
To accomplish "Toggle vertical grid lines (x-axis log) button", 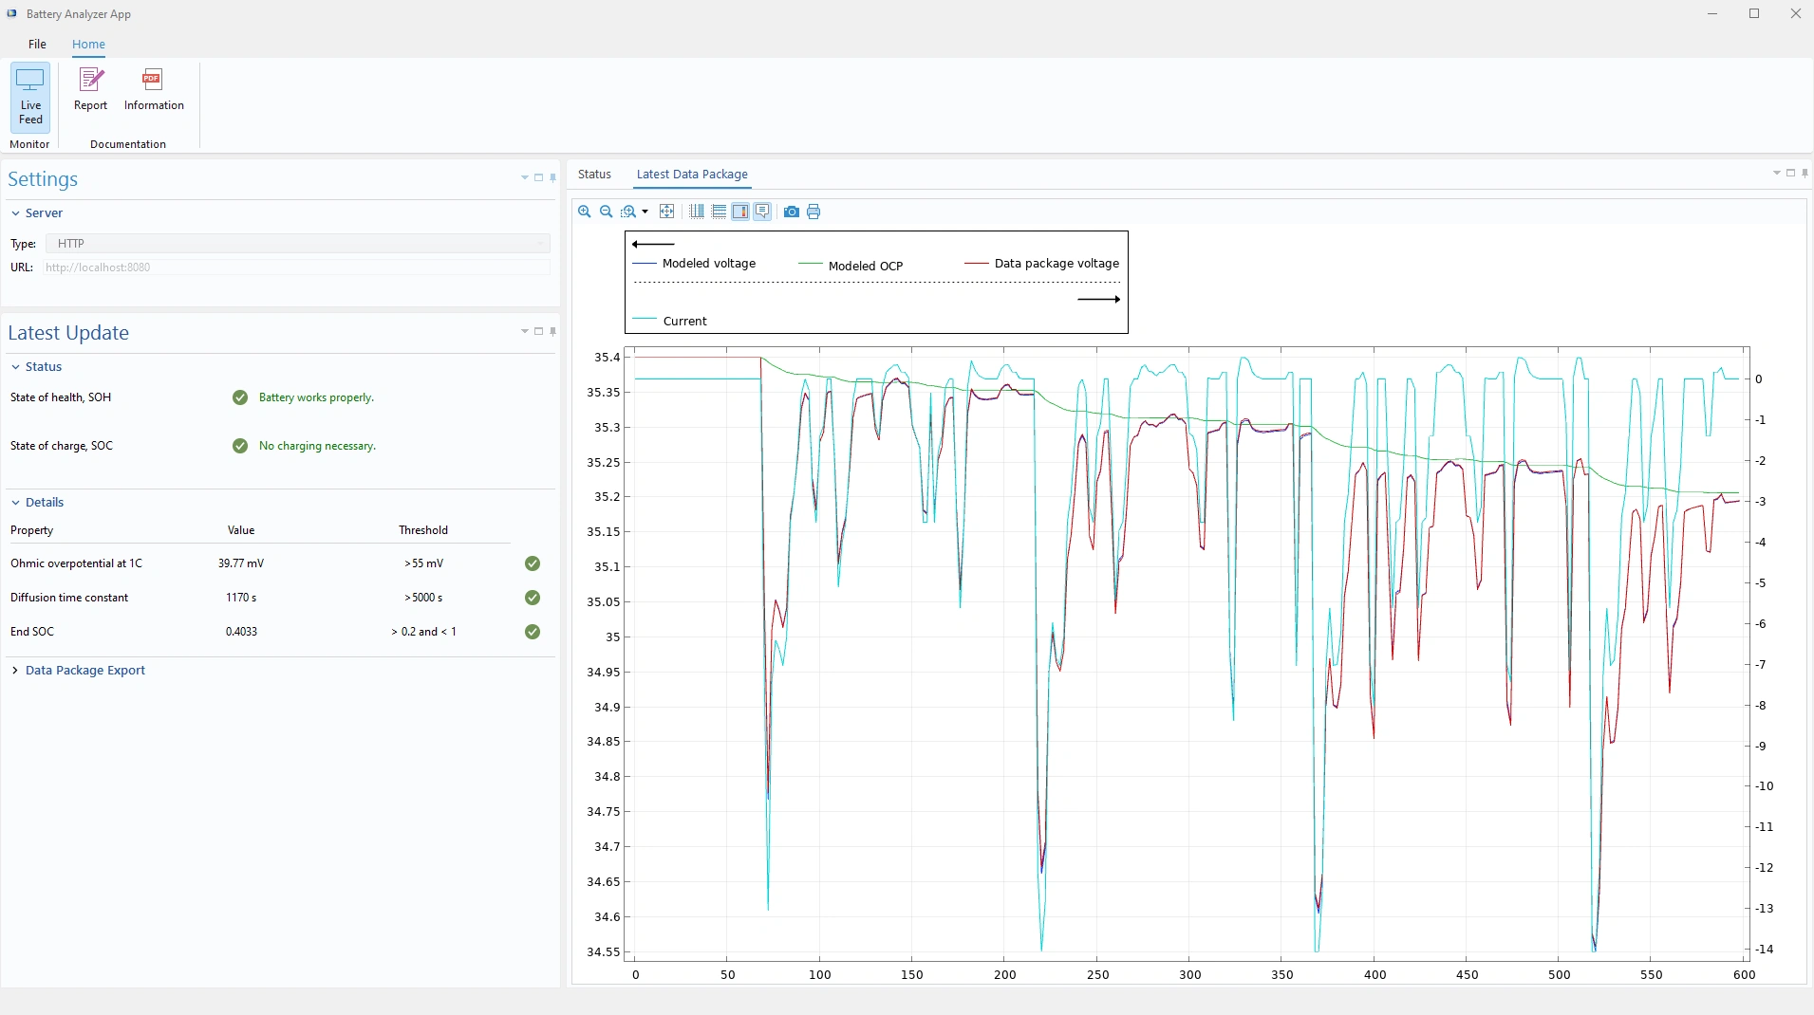I will [697, 212].
